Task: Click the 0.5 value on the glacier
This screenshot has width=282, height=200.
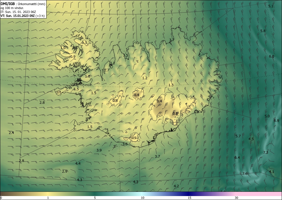Action: point(175,114)
